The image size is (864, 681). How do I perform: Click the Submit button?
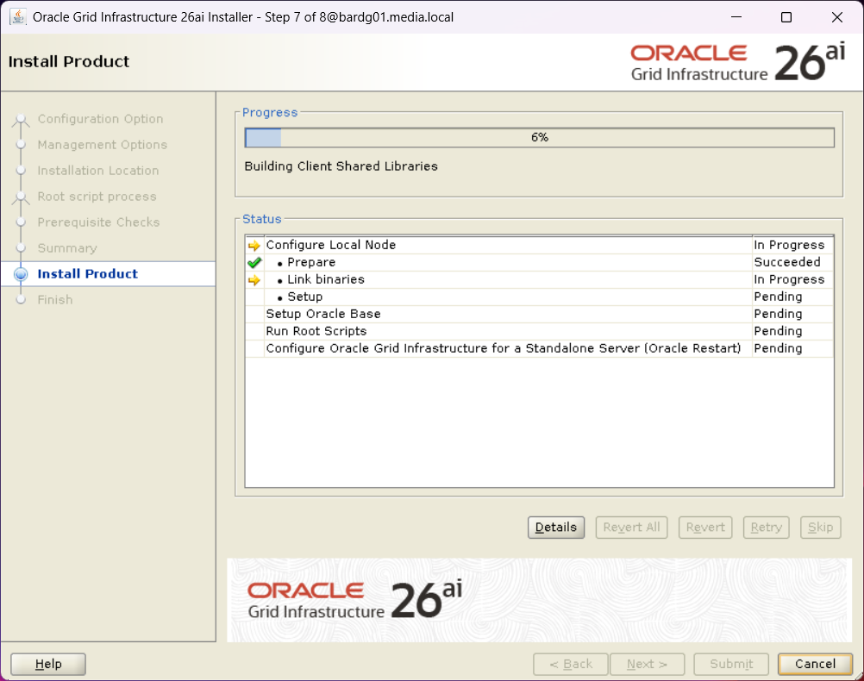(x=731, y=664)
